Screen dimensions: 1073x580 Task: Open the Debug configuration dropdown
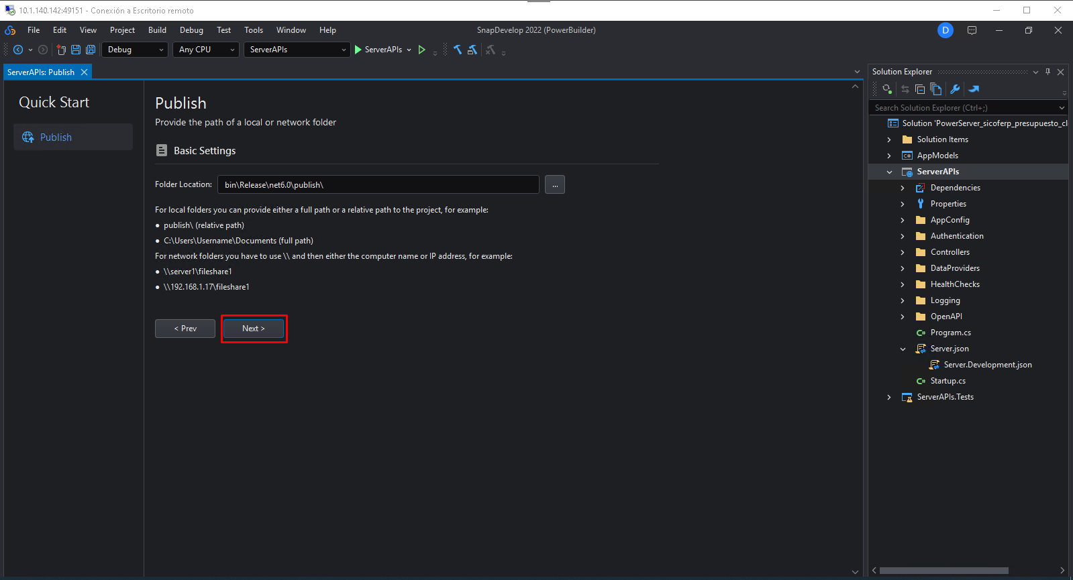click(x=135, y=50)
